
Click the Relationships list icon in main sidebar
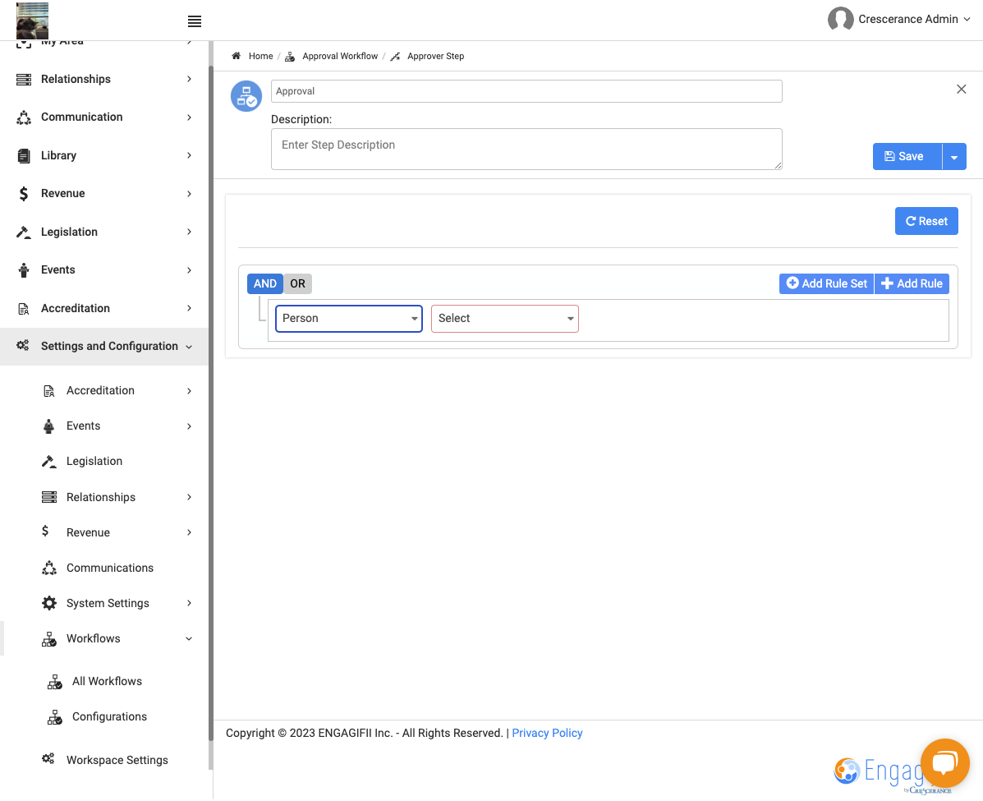point(24,80)
